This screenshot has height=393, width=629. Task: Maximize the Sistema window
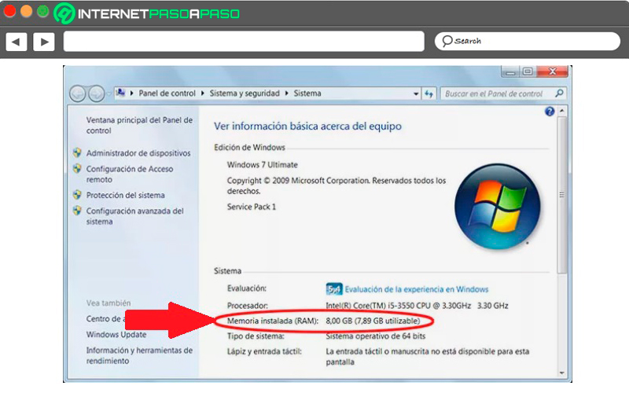[x=528, y=72]
